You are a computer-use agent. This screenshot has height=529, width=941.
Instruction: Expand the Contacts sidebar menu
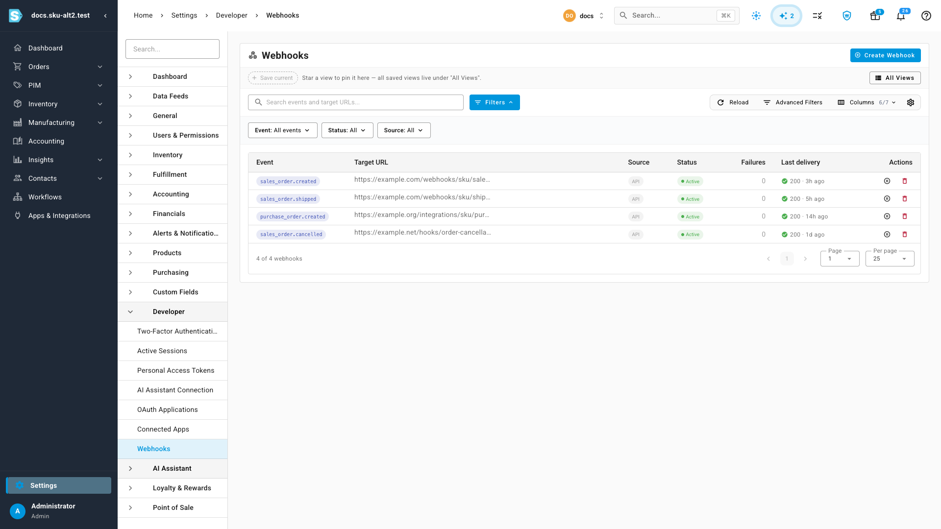[x=59, y=178]
